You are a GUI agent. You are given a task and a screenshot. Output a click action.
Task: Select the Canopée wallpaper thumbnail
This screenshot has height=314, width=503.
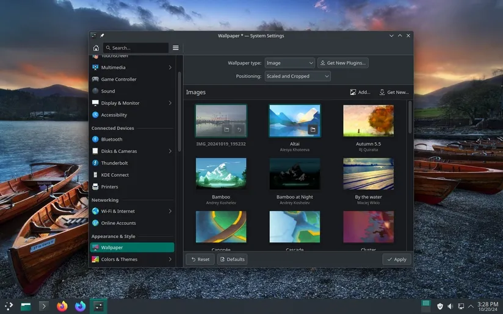pos(221,227)
